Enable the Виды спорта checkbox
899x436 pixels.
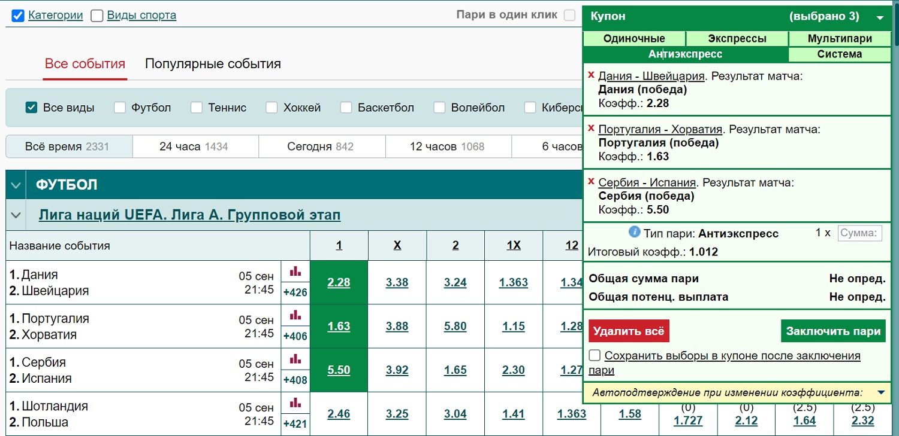pyautogui.click(x=97, y=16)
